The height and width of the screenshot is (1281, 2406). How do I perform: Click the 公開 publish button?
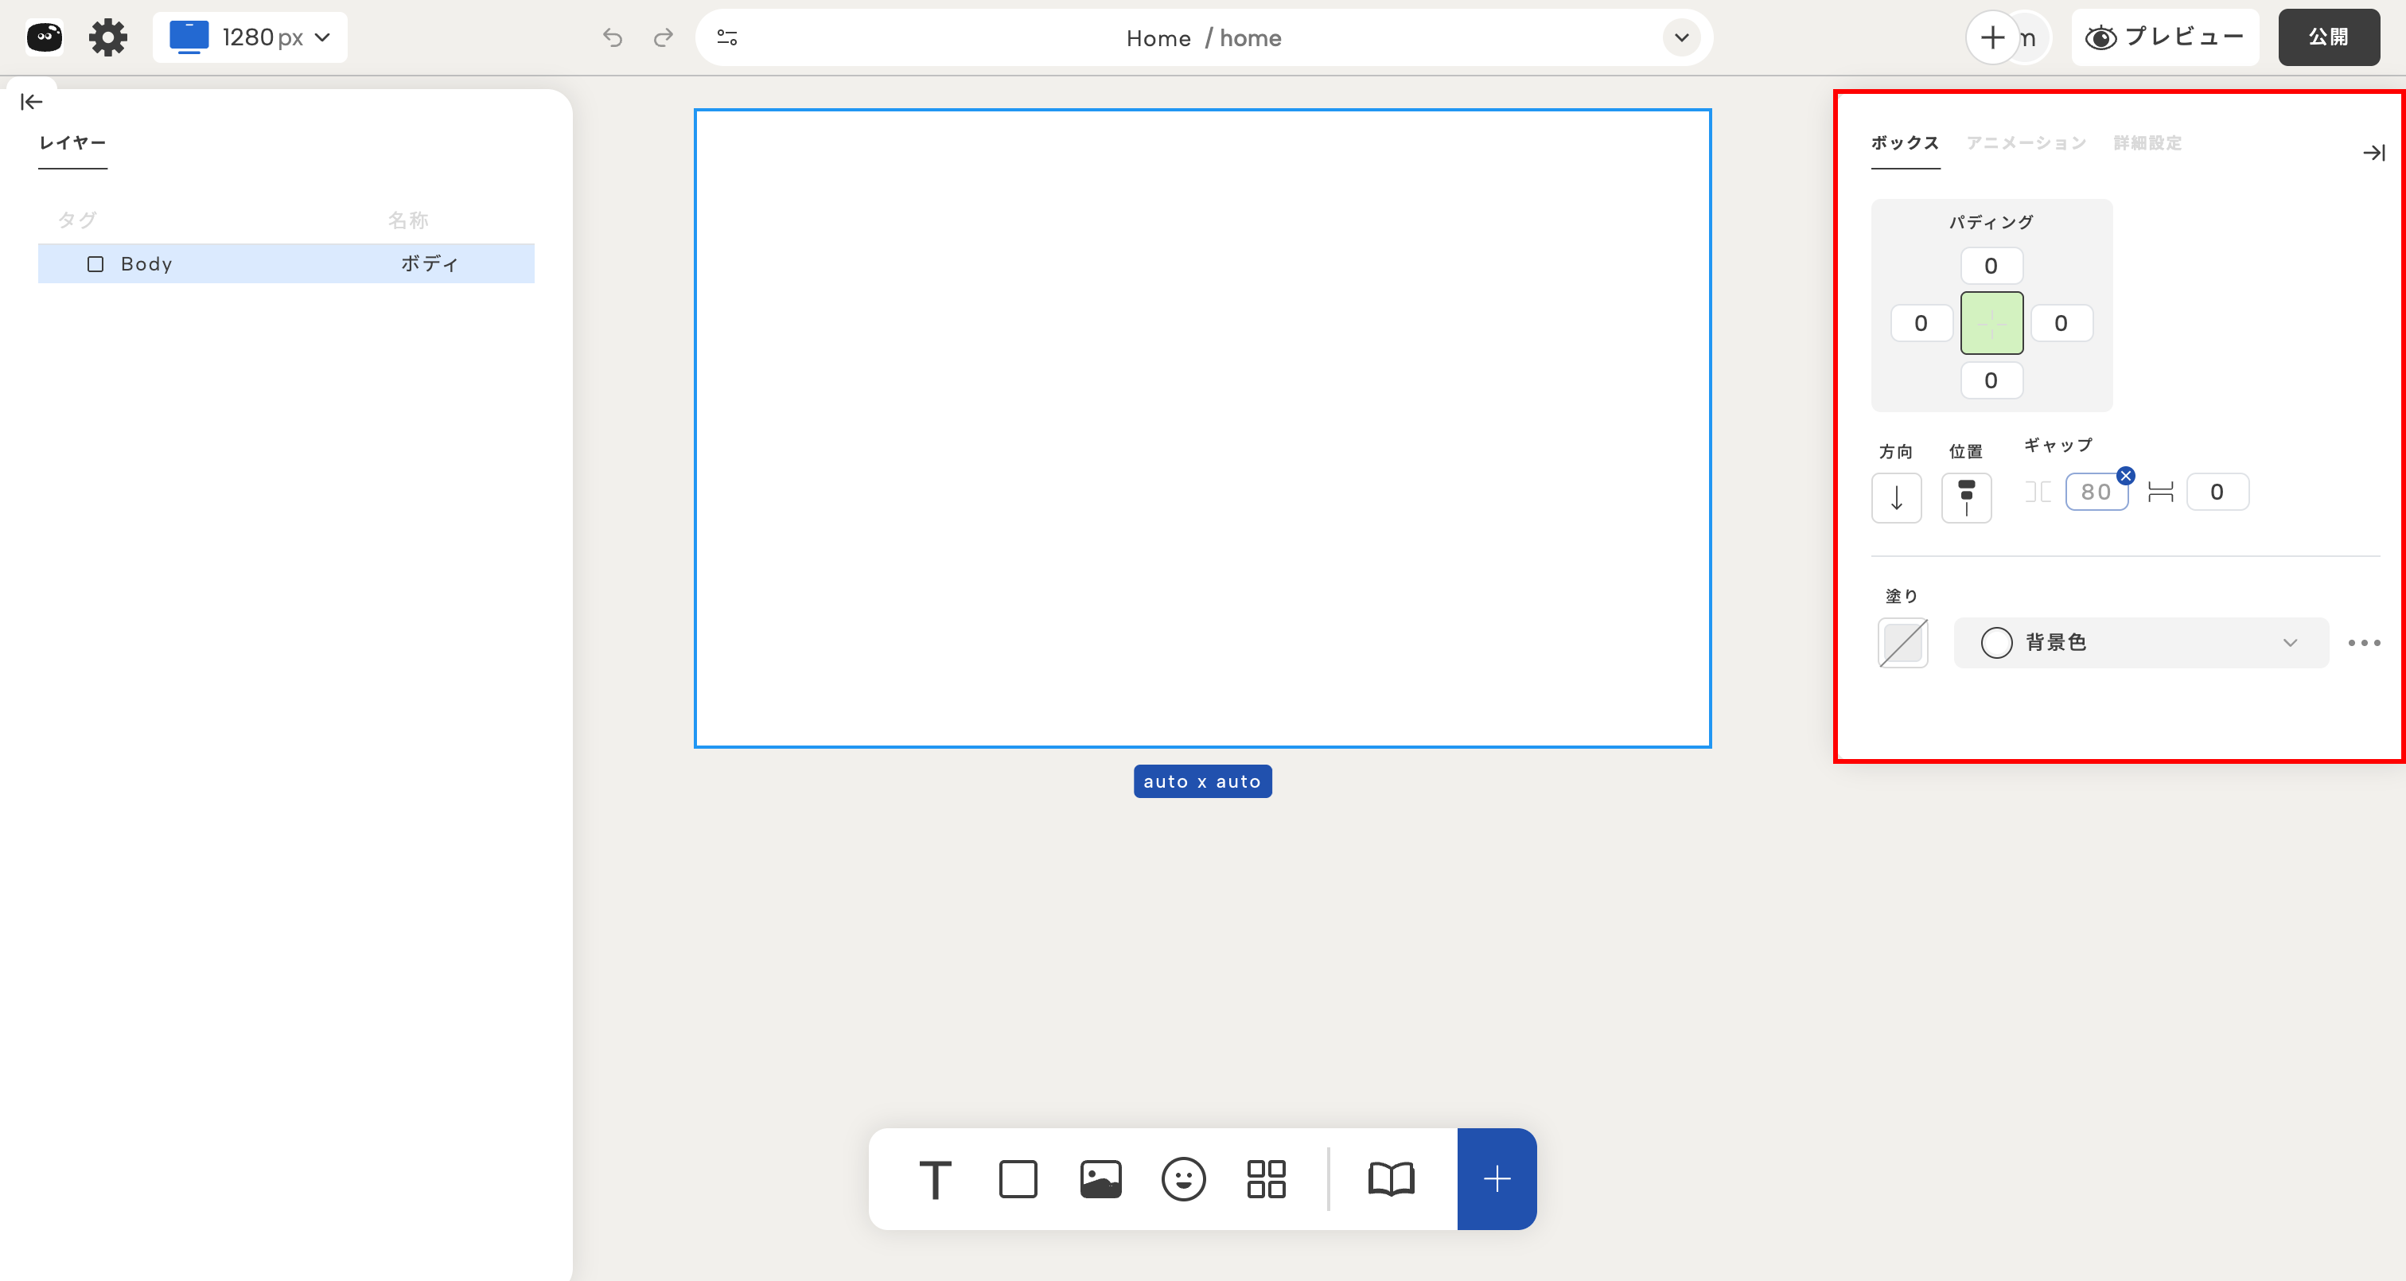(x=2327, y=37)
